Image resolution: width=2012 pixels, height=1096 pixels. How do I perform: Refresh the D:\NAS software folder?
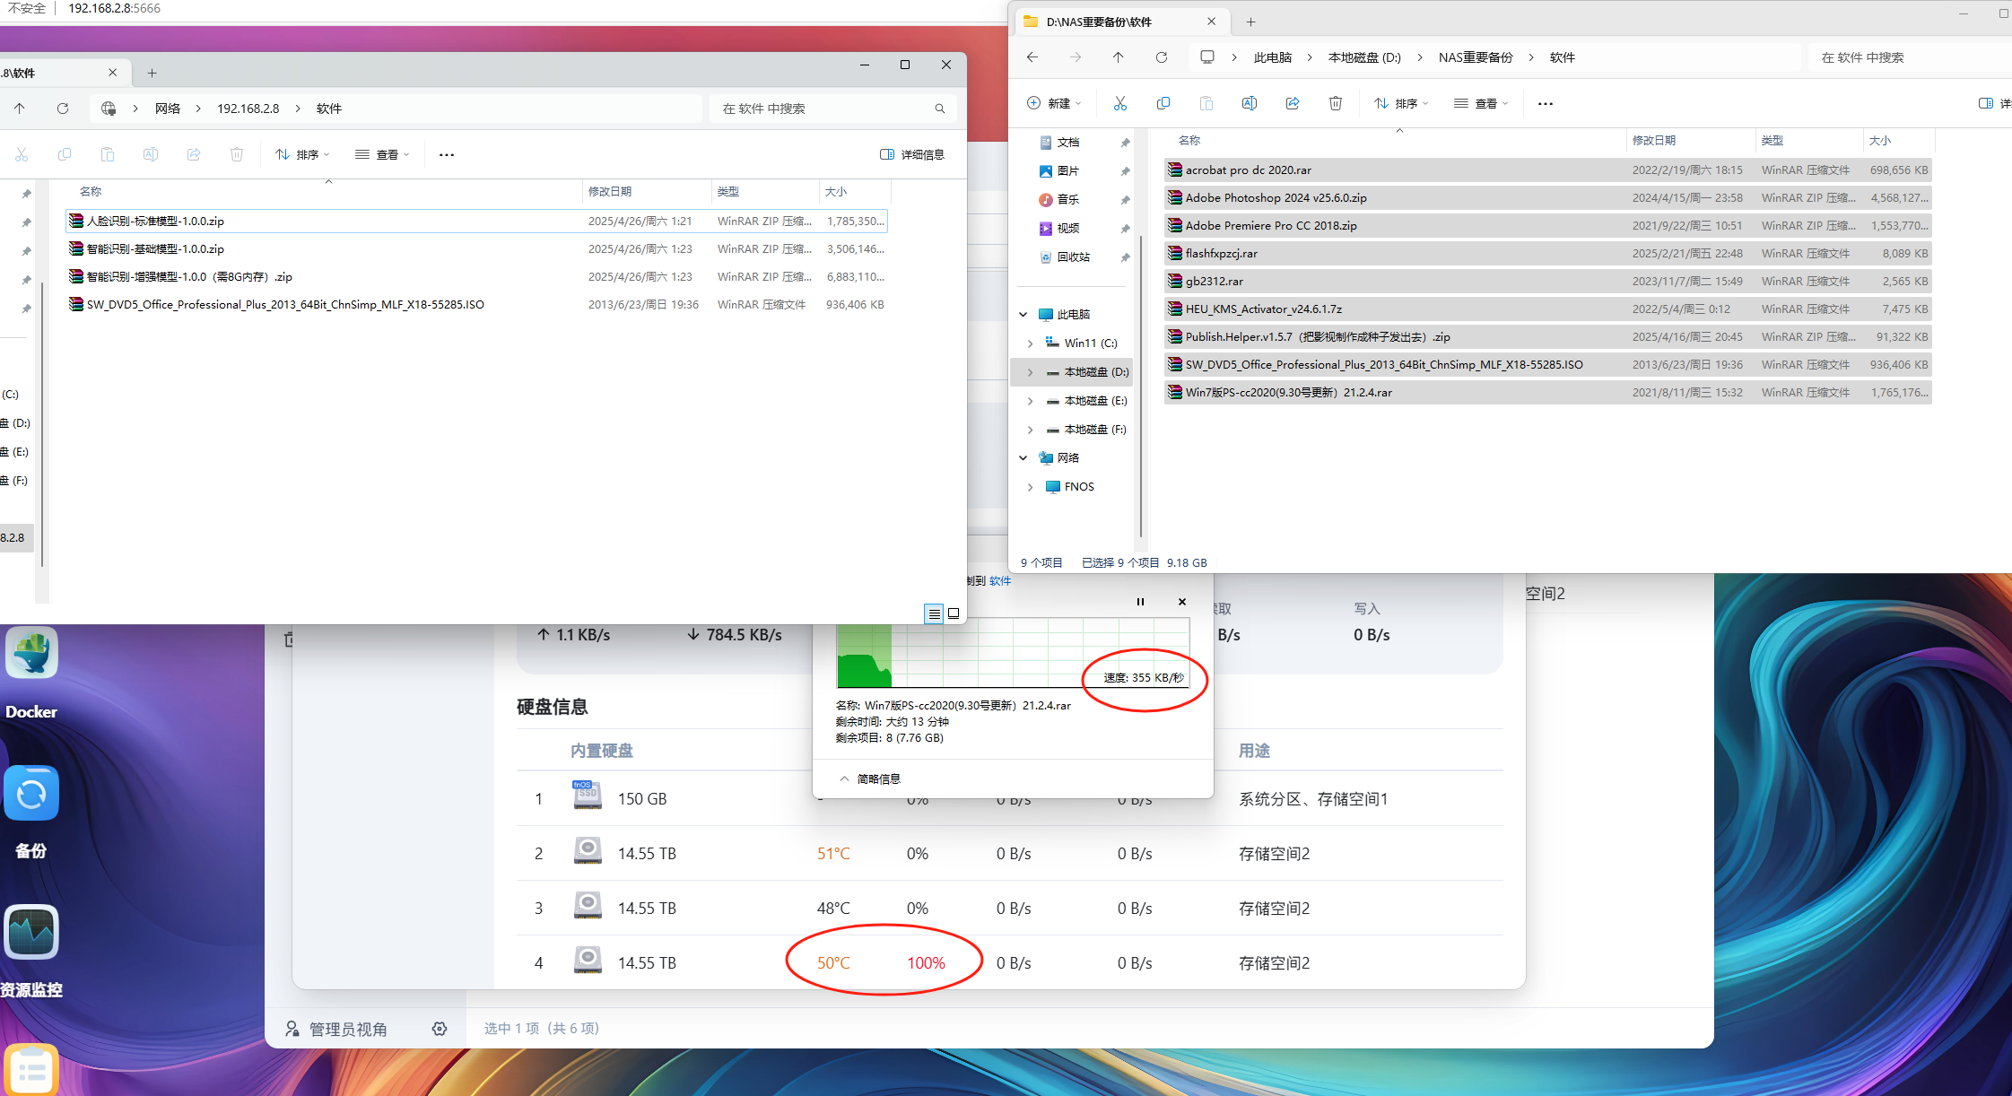1161,57
